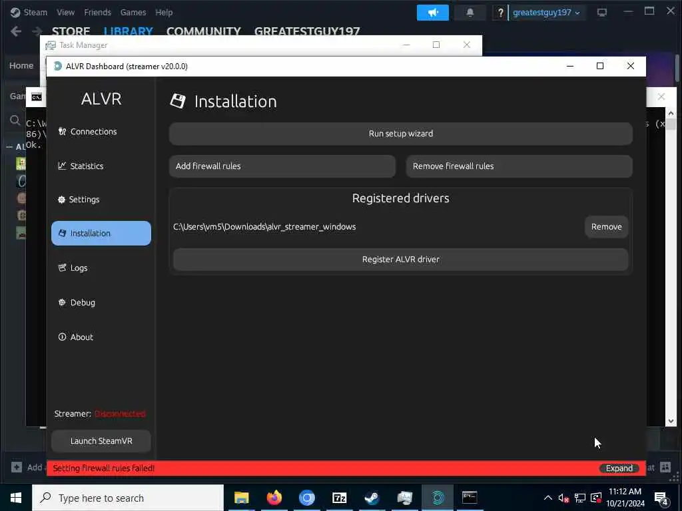Viewport: 682px width, 511px height.
Task: Open the About section in ALVR
Action: click(x=101, y=337)
